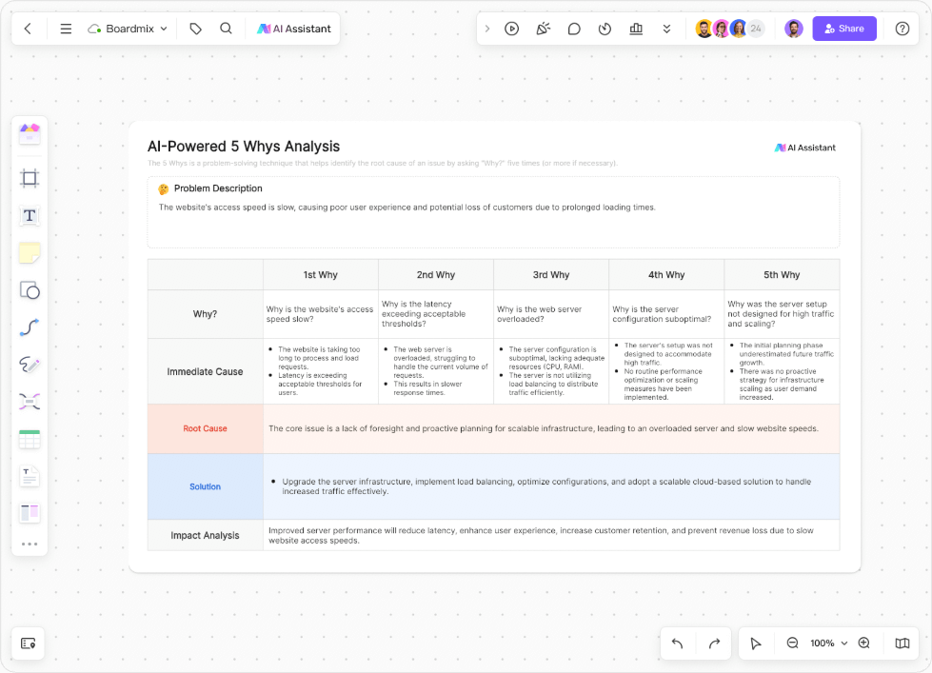Select the 3rd Why column header
The height and width of the screenshot is (673, 932).
pos(551,275)
